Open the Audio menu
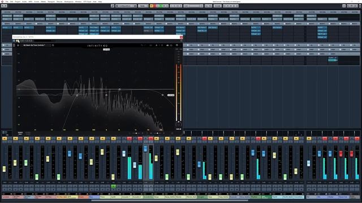Viewport: 362px width, 203px height. click(x=24, y=1)
